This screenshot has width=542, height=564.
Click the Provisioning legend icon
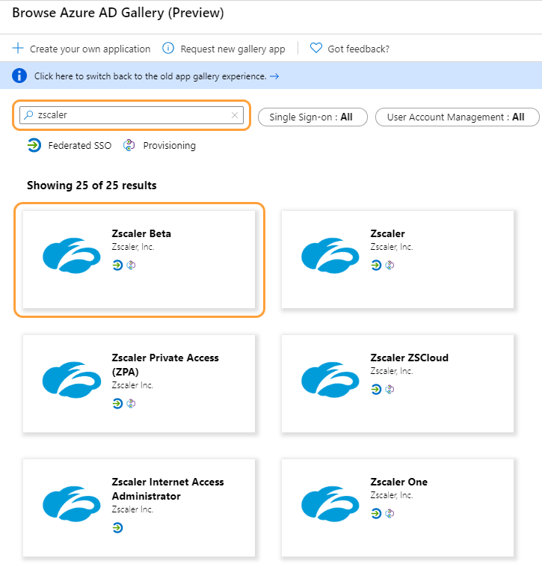[129, 145]
